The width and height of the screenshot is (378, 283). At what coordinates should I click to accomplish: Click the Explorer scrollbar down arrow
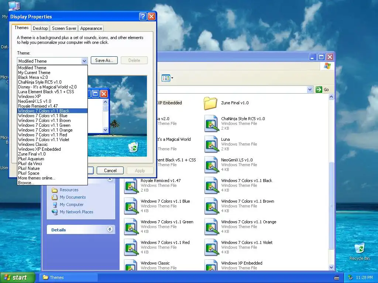[331, 268]
